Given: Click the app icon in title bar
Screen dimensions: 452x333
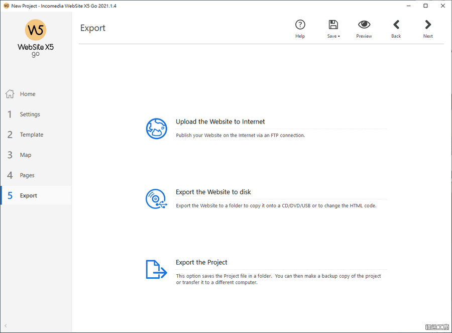Looking at the screenshot, I should pyautogui.click(x=7, y=6).
